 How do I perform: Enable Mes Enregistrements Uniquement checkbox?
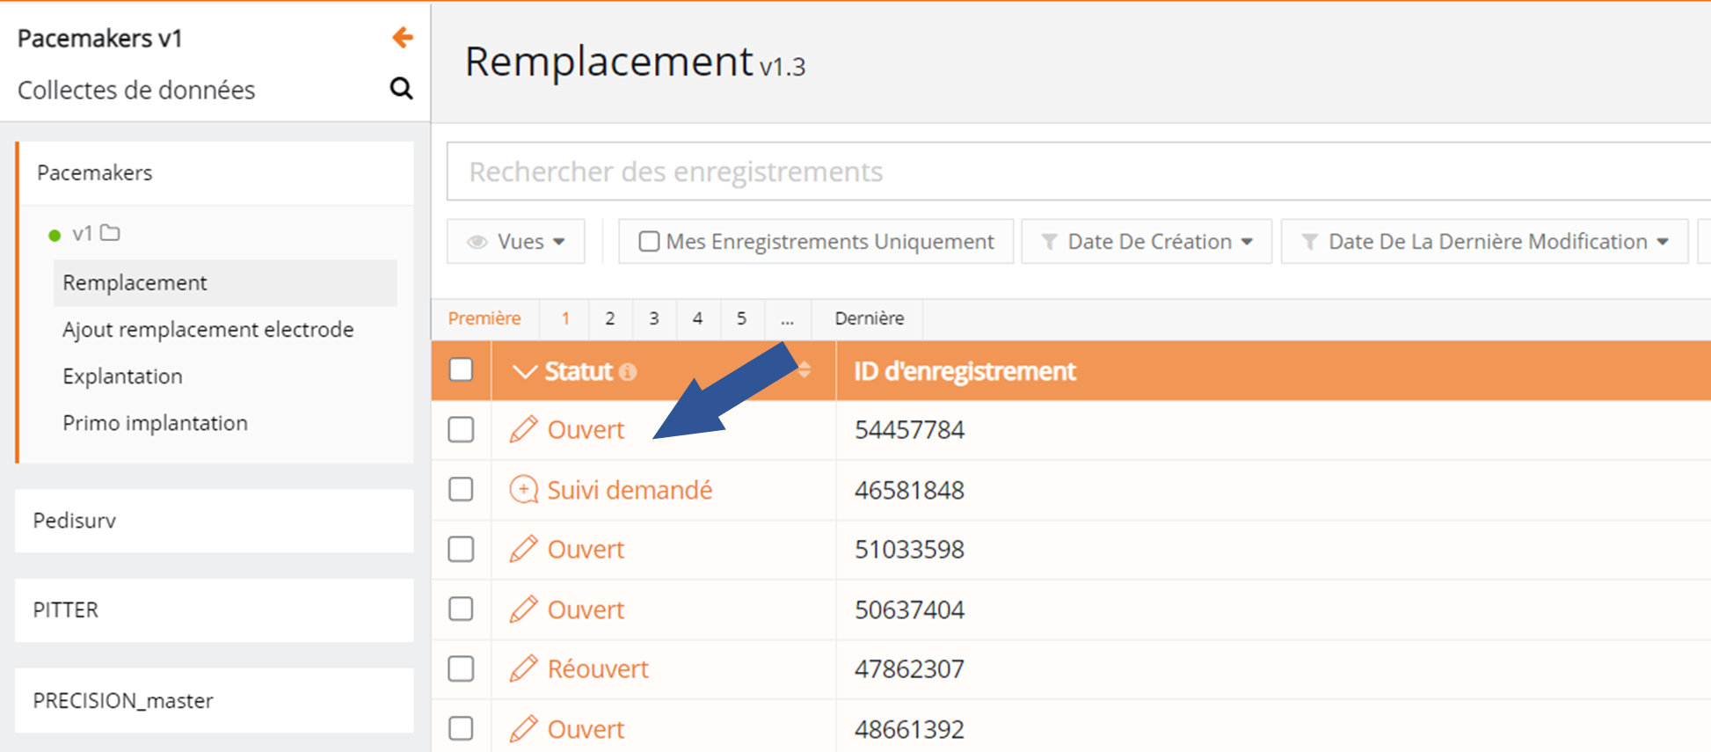click(x=649, y=241)
